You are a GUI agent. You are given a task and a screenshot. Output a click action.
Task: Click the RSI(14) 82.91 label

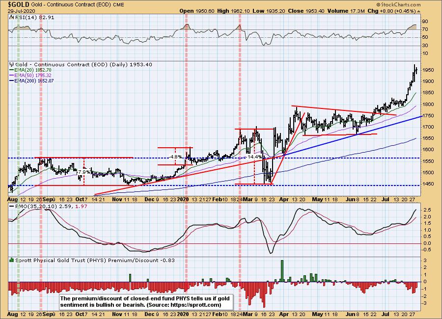click(x=34, y=17)
